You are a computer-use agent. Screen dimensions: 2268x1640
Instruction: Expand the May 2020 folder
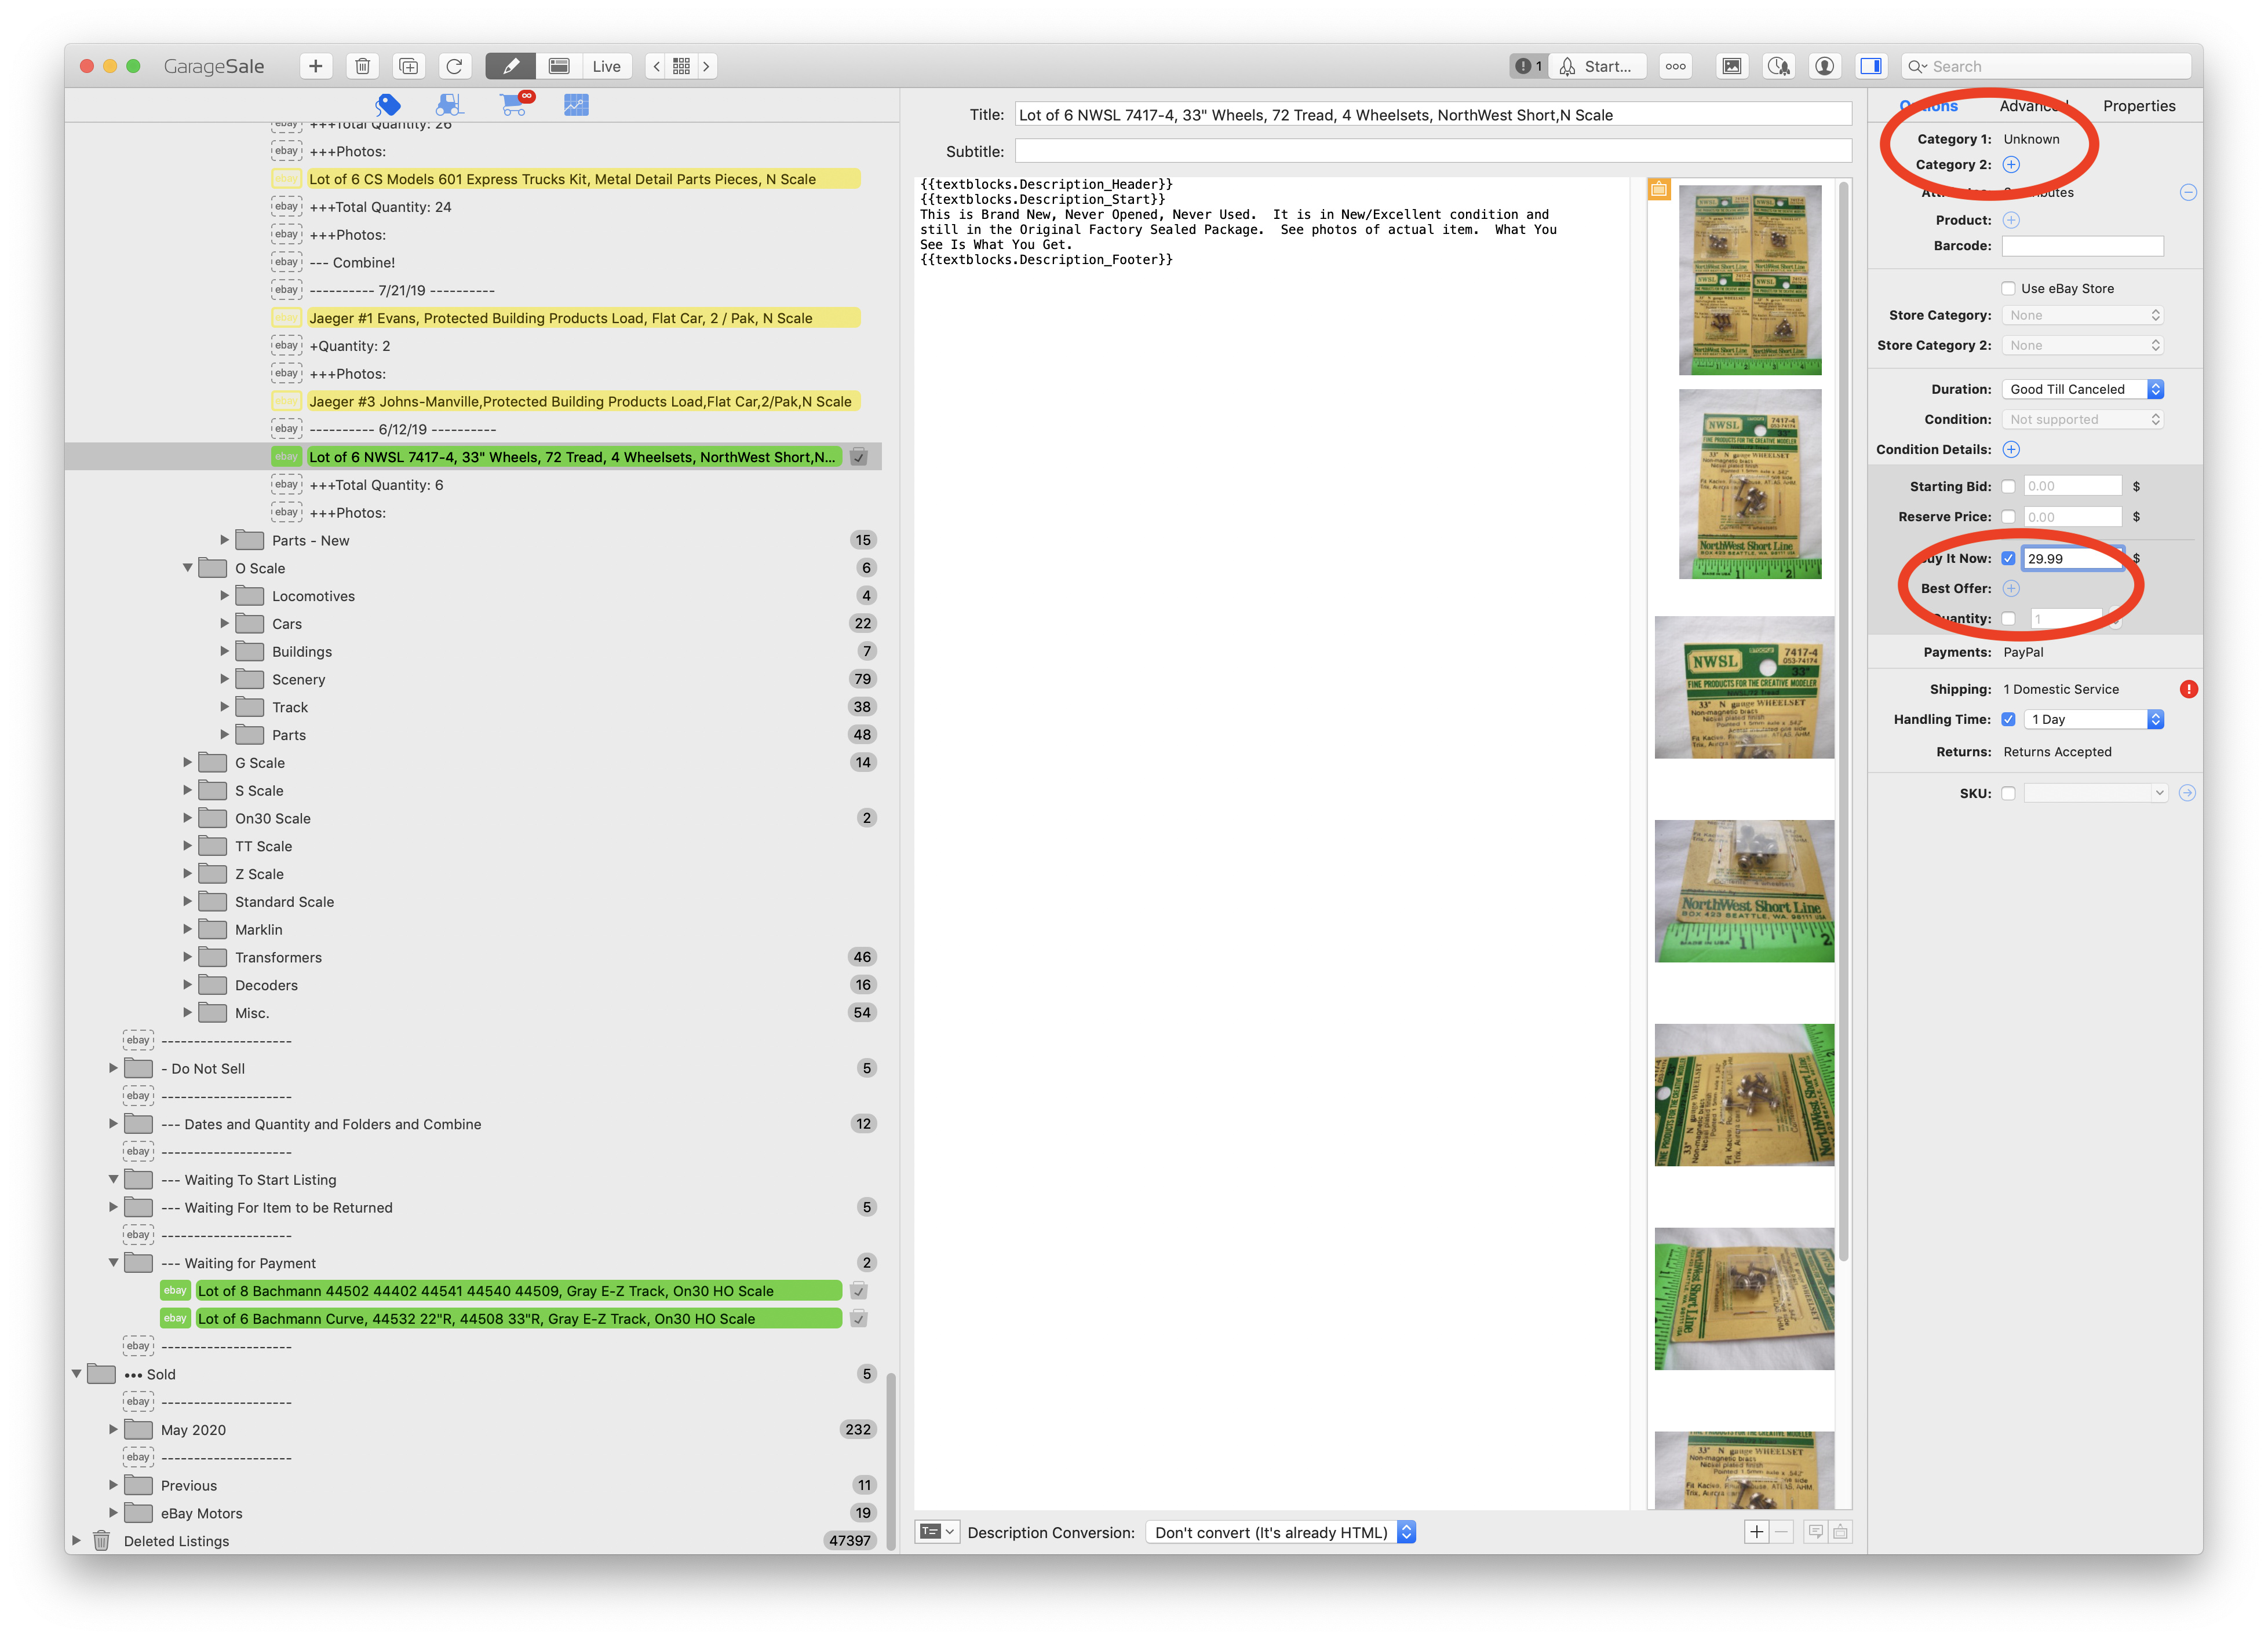click(x=113, y=1430)
